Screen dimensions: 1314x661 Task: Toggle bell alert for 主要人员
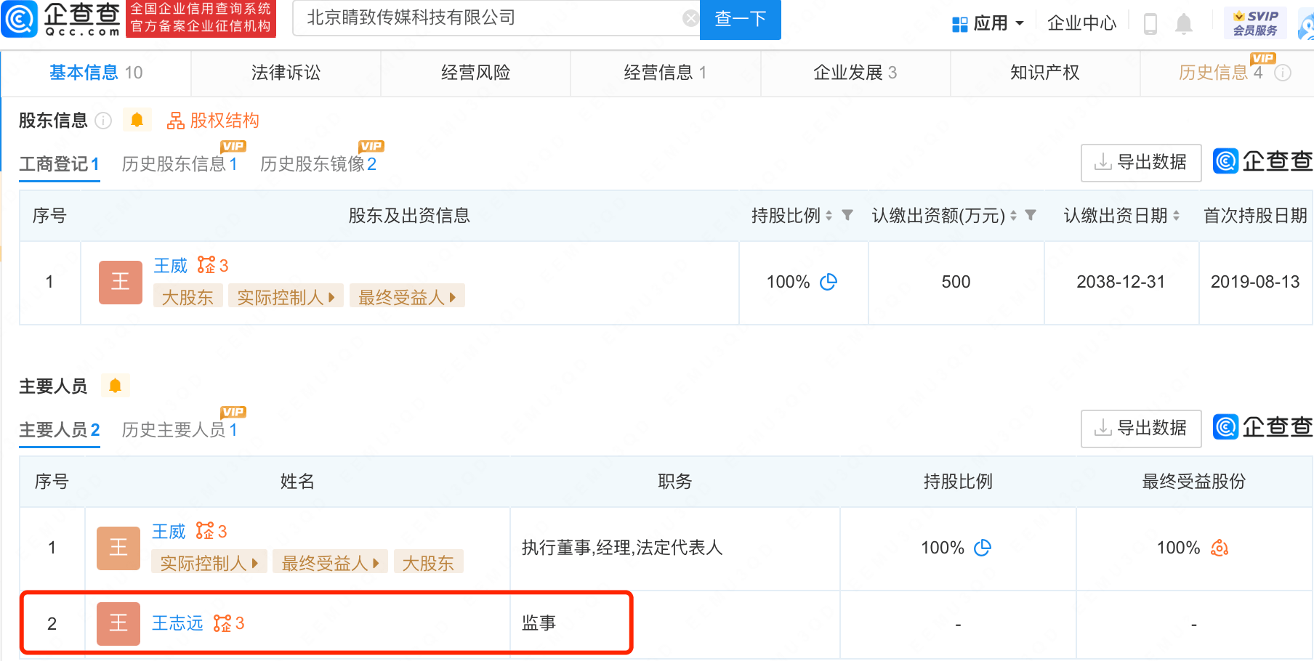click(x=115, y=386)
